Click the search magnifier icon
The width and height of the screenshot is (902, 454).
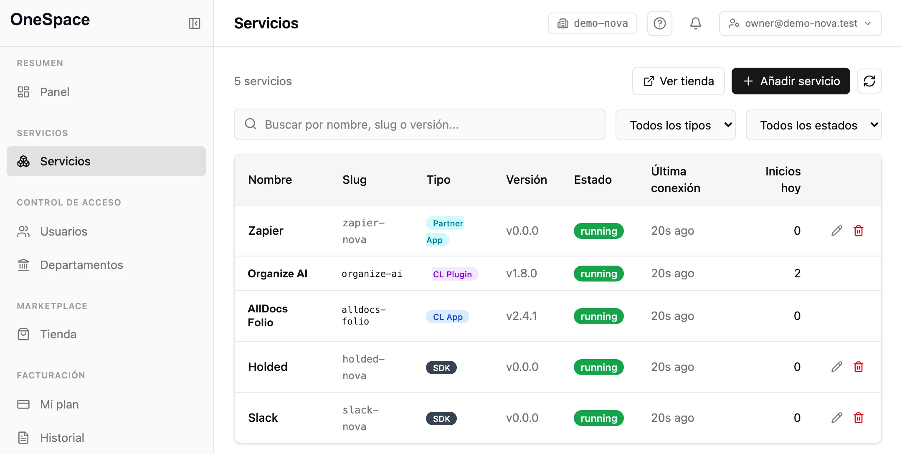coord(251,124)
